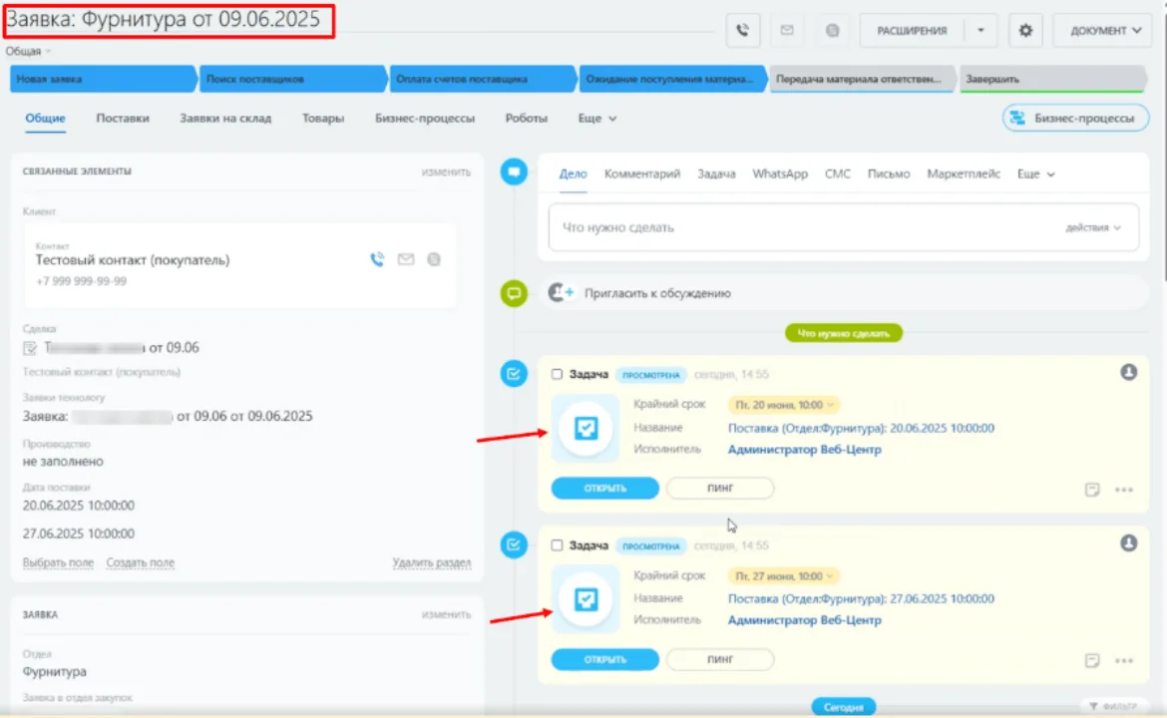Select the Комментарий timeline tab
The image size is (1167, 718).
click(x=642, y=175)
